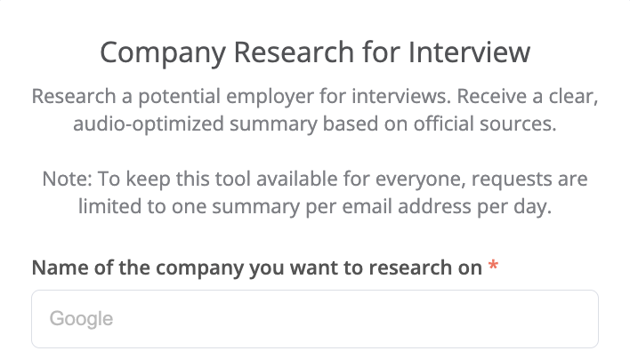Click the word "Interview" in the heading

coord(469,52)
